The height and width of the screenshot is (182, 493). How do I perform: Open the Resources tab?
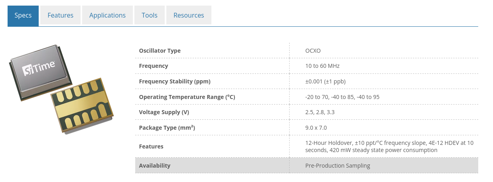tap(189, 16)
